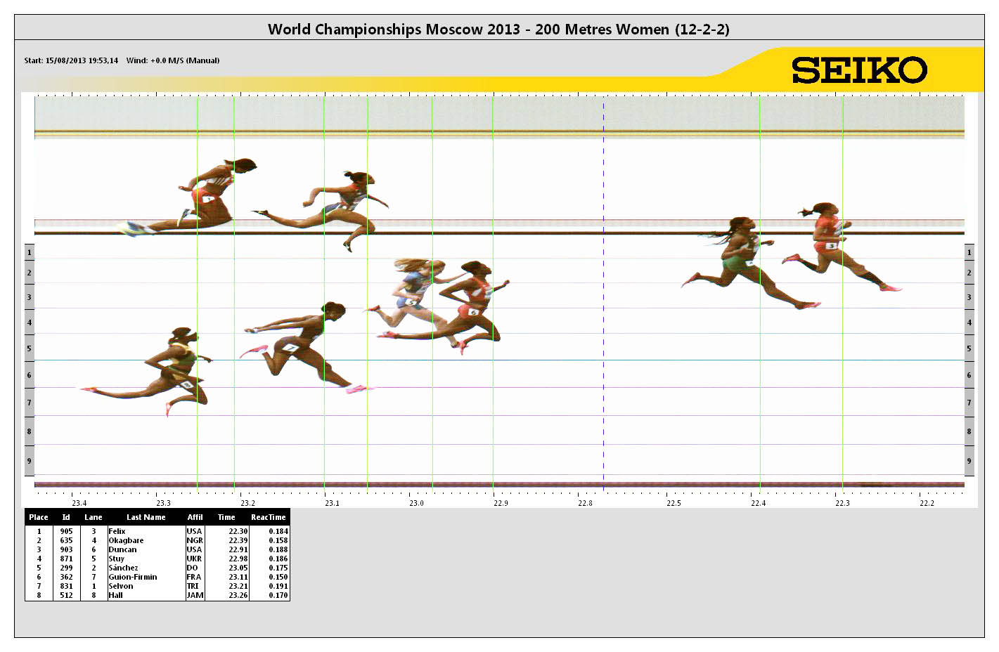Click Duncan's 0.188 reaction time

point(278,549)
